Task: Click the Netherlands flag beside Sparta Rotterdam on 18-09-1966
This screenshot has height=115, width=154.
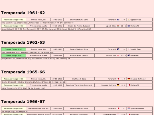Action: point(129,108)
